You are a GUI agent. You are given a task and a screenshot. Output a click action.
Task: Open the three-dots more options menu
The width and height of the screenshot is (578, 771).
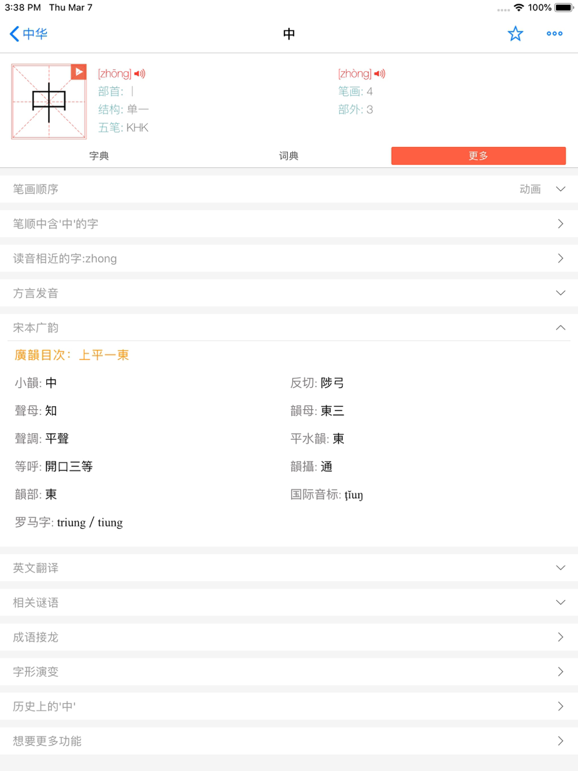(x=554, y=34)
